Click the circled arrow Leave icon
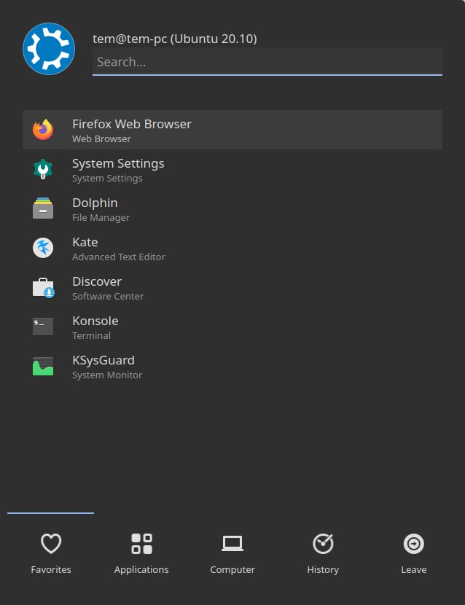The image size is (465, 605). point(414,544)
